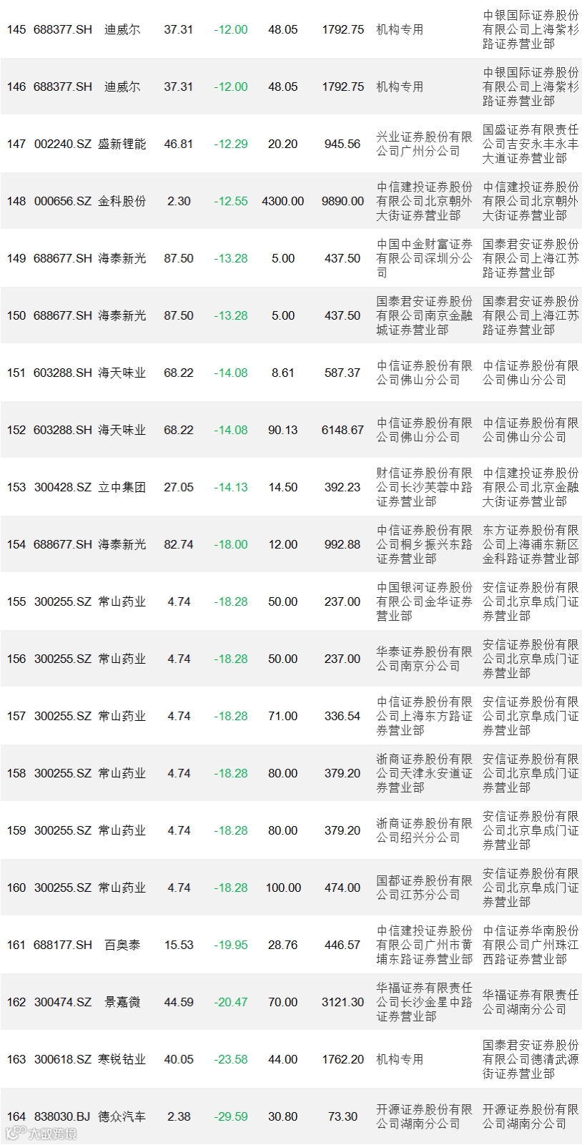This screenshot has height=1145, width=582.
Task: Select amount 992.88
Action: pyautogui.click(x=342, y=544)
